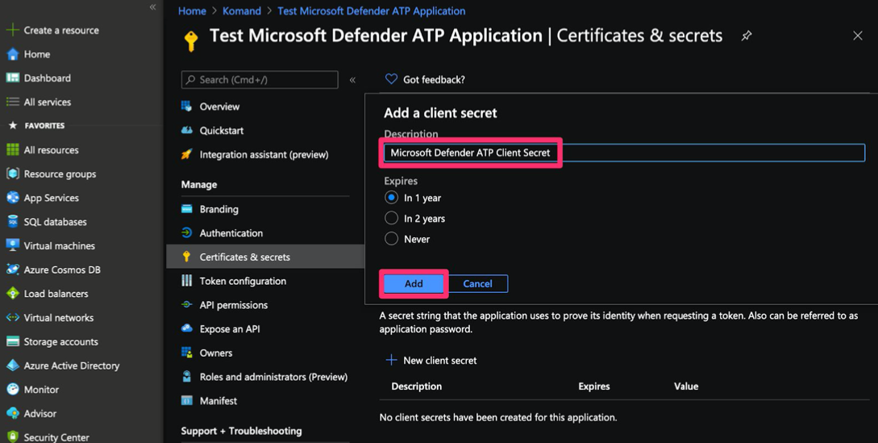Click the App Services globe icon
Viewport: 878px width, 443px height.
coord(12,198)
